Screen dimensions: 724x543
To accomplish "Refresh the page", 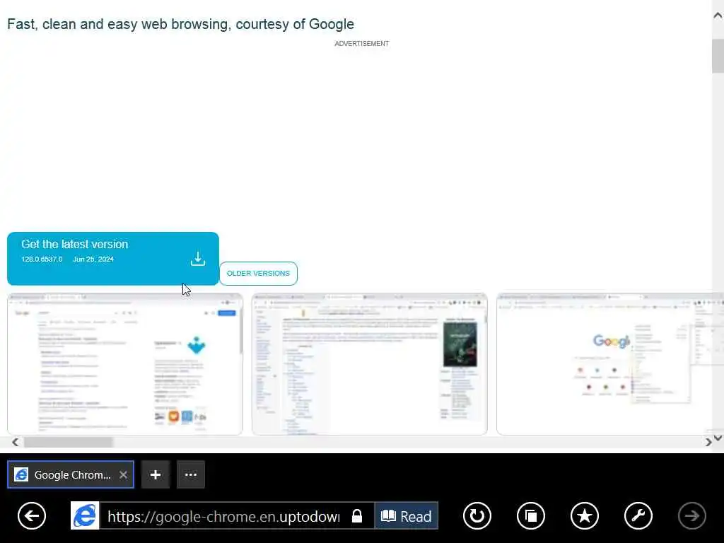I will (477, 515).
